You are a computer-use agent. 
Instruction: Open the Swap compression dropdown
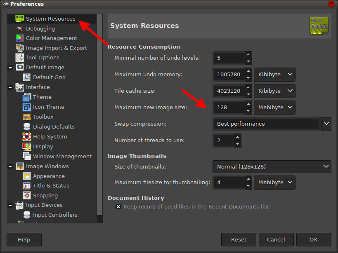(326, 124)
